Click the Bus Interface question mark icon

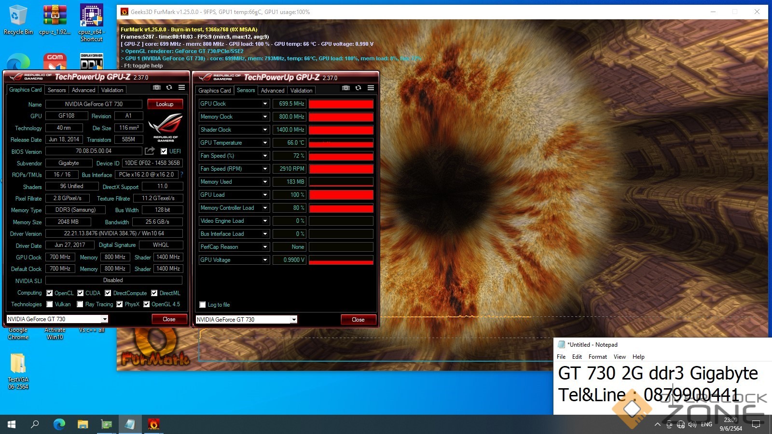[x=181, y=175]
